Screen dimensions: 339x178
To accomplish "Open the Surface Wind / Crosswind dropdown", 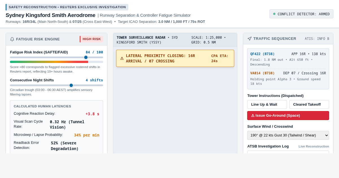I will point(288,135).
